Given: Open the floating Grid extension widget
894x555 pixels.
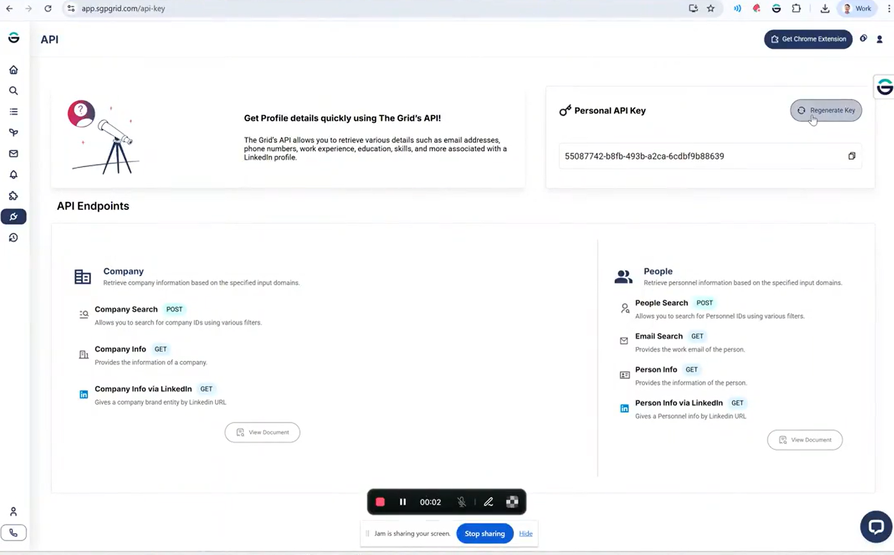Looking at the screenshot, I should click(x=884, y=87).
